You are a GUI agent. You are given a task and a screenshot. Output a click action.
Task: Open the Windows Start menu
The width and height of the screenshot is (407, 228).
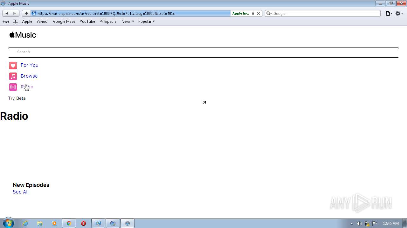click(9, 223)
